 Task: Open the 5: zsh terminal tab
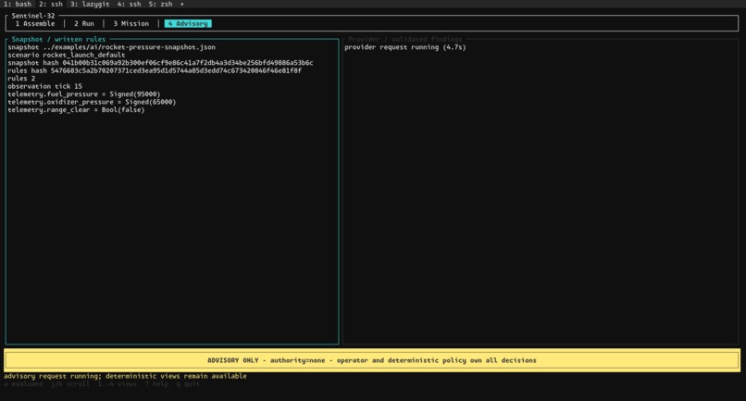tap(160, 4)
